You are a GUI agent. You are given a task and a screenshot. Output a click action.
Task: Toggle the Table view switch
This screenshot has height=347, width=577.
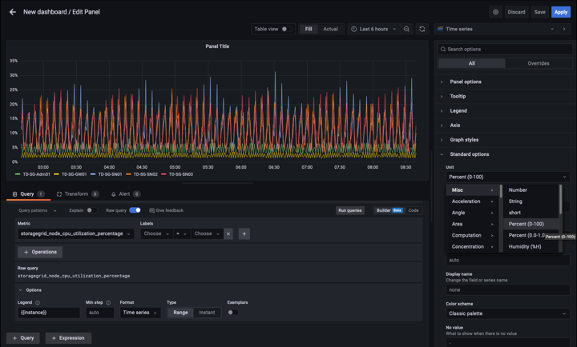tap(285, 29)
